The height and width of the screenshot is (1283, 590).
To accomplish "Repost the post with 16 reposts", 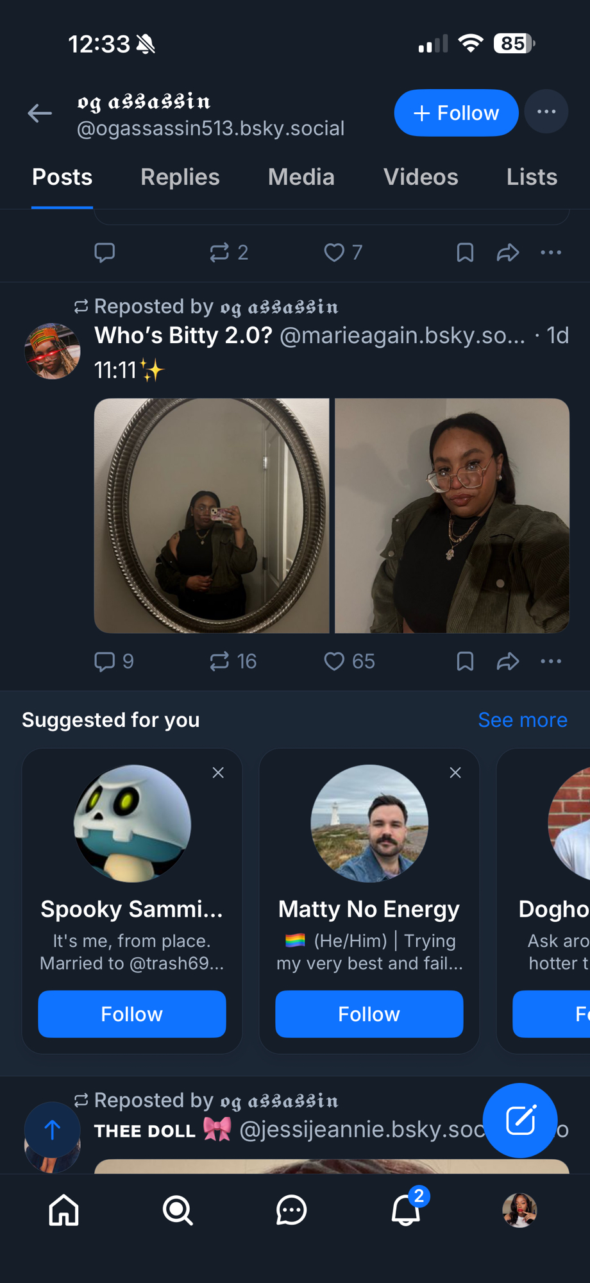I will click(219, 661).
